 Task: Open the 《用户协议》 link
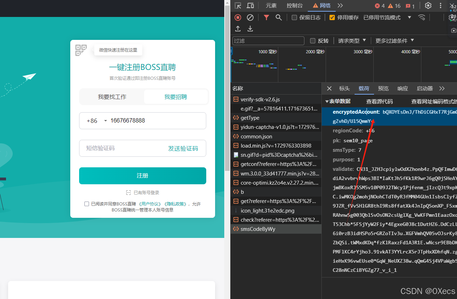coord(150,204)
